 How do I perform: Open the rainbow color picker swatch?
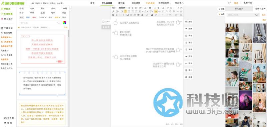64,23
